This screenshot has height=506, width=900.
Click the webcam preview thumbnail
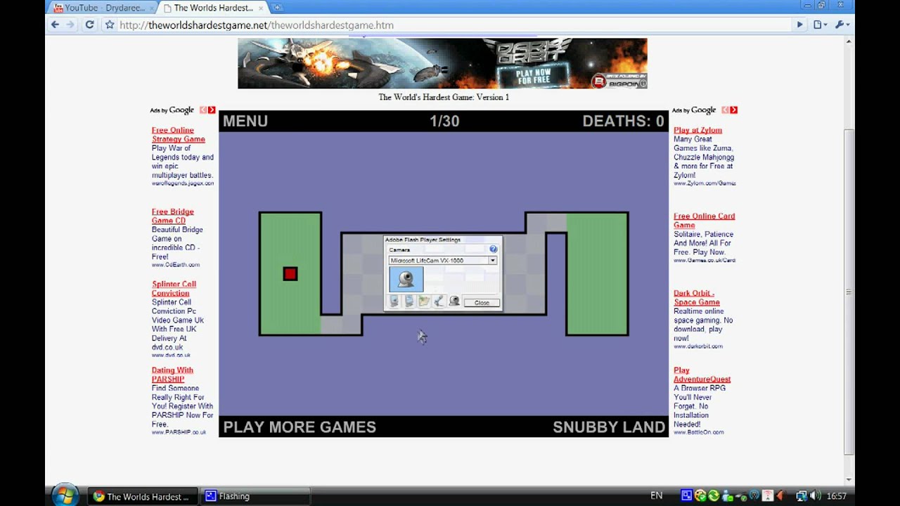406,279
